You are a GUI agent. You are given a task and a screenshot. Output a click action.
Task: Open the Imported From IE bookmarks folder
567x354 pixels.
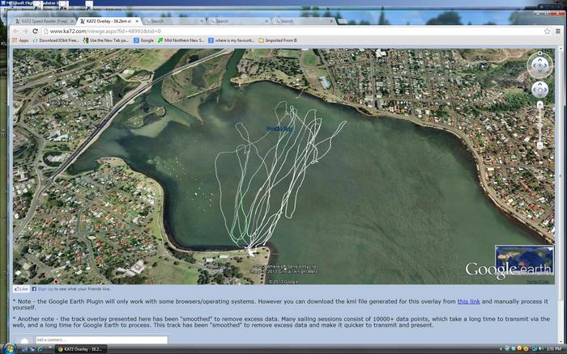(x=278, y=40)
